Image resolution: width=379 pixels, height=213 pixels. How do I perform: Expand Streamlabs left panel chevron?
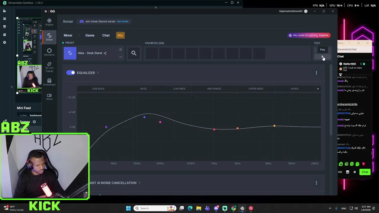(x=12, y=87)
